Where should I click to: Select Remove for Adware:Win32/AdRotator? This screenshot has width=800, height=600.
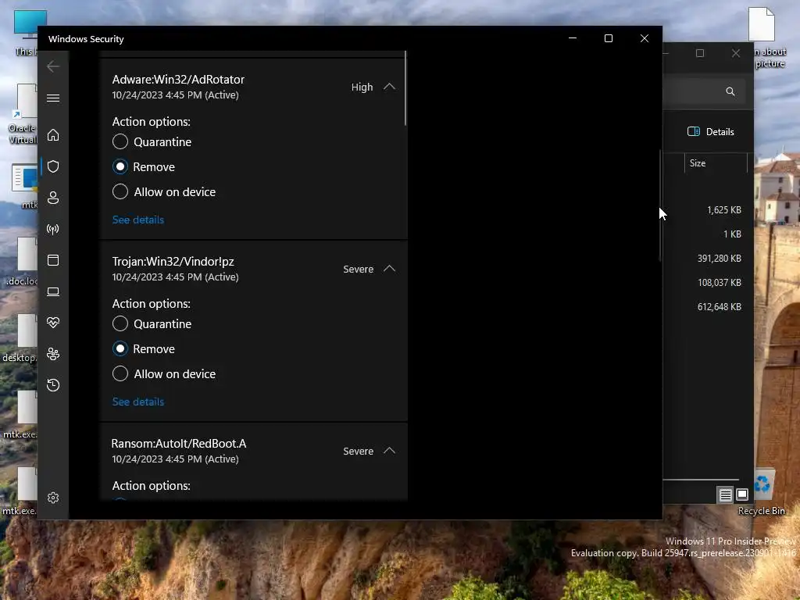144,167
